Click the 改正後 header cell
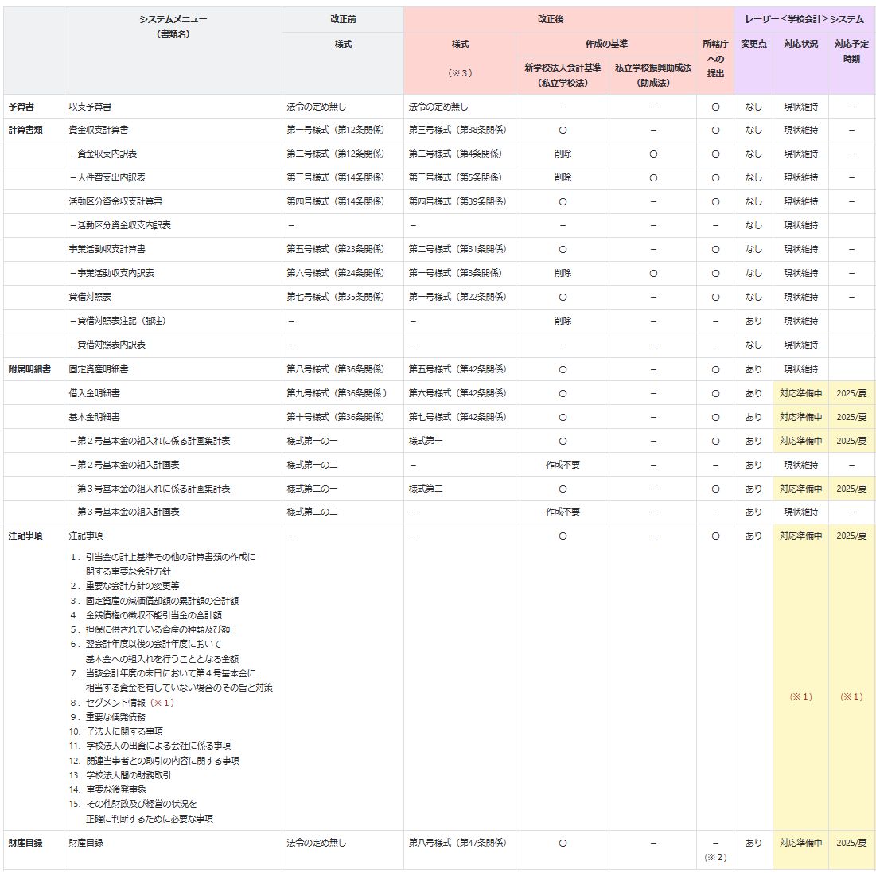Viewport: 876px width, 873px height. tap(551, 19)
